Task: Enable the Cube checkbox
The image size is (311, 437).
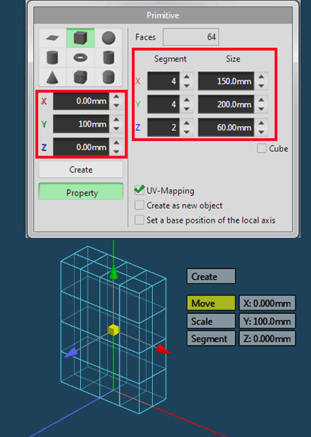Action: pos(262,148)
